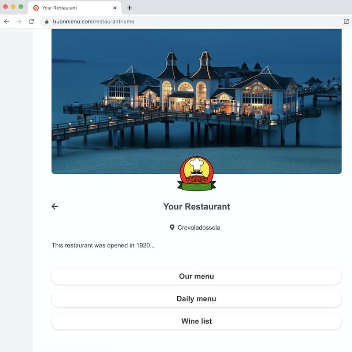
Task: Click the Your Restaurant heading
Action: (x=196, y=206)
